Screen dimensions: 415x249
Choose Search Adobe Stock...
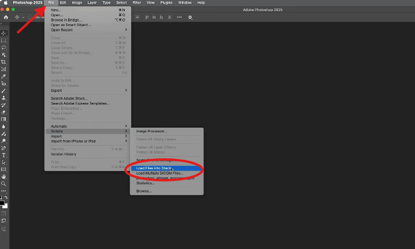88,98
